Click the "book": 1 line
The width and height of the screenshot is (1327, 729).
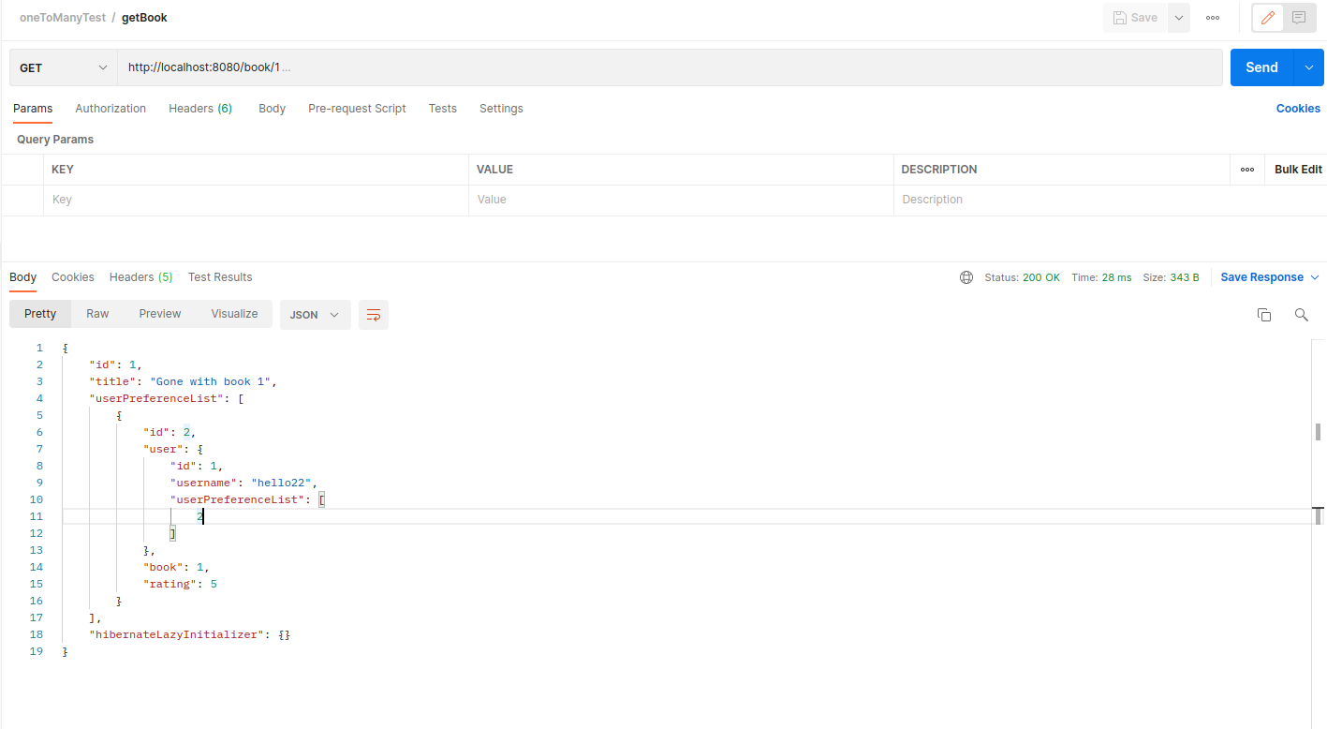click(x=177, y=567)
